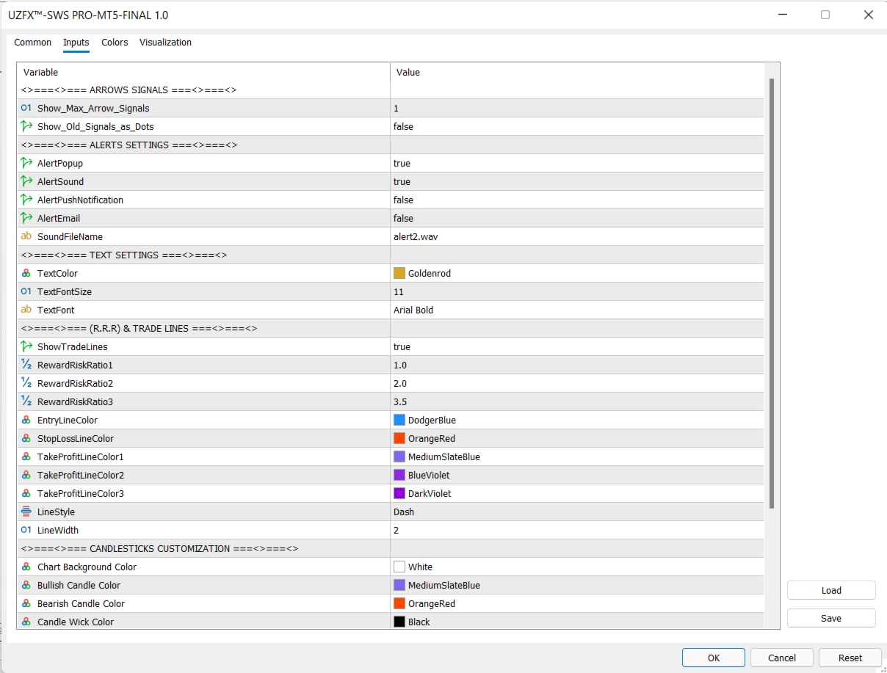
Task: Switch to the Colors tab
Action: 115,43
